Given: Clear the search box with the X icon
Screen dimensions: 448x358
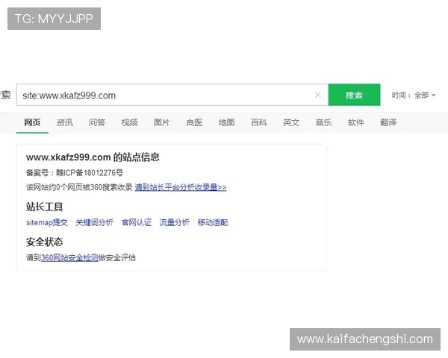Looking at the screenshot, I should (x=318, y=95).
